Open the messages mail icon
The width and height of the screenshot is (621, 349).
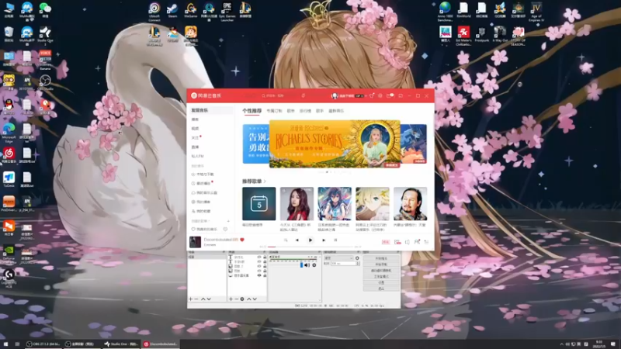coord(390,95)
